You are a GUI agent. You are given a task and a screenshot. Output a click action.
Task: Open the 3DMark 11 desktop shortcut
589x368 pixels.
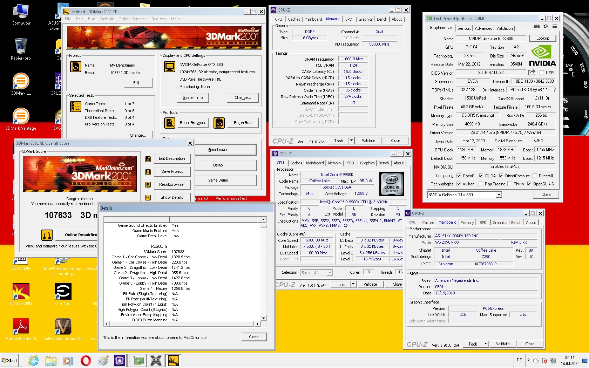pos(21,84)
